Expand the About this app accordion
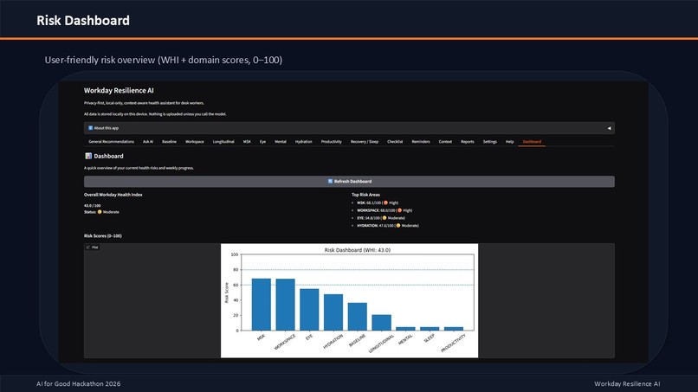 pyautogui.click(x=349, y=128)
